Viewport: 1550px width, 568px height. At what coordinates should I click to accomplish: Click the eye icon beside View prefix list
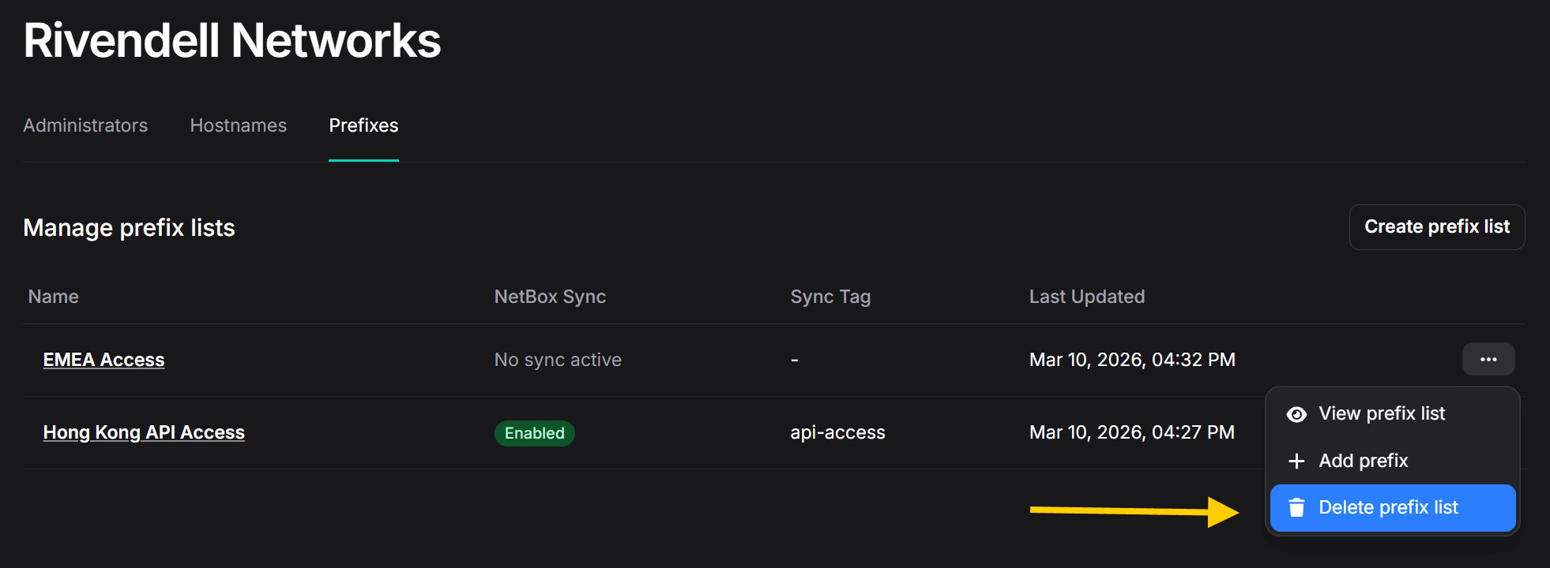click(x=1296, y=414)
